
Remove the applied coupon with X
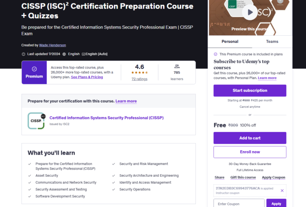(282, 190)
